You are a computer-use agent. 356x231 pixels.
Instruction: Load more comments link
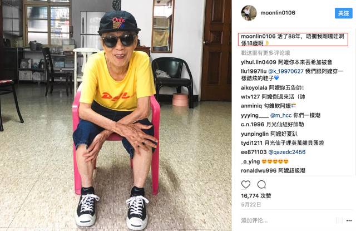[x=265, y=53]
